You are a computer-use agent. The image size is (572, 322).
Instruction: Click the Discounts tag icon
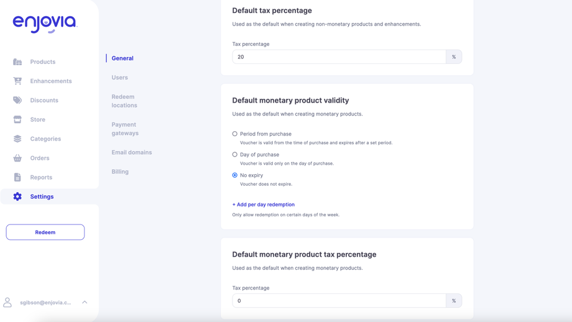(17, 100)
